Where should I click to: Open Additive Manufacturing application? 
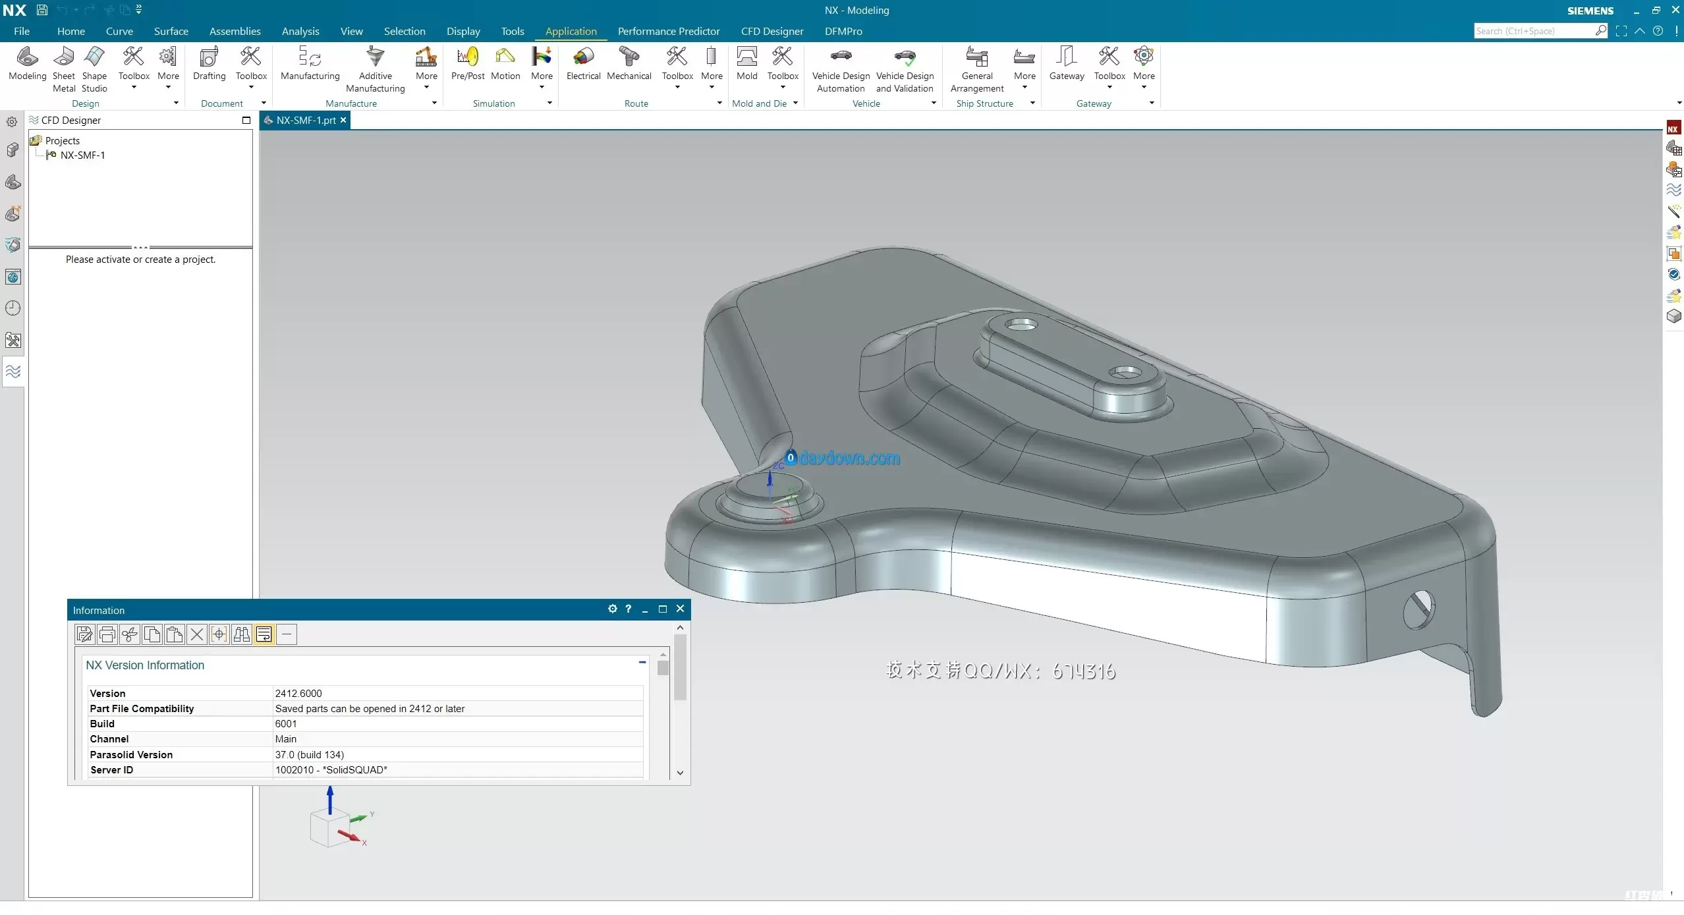[375, 70]
